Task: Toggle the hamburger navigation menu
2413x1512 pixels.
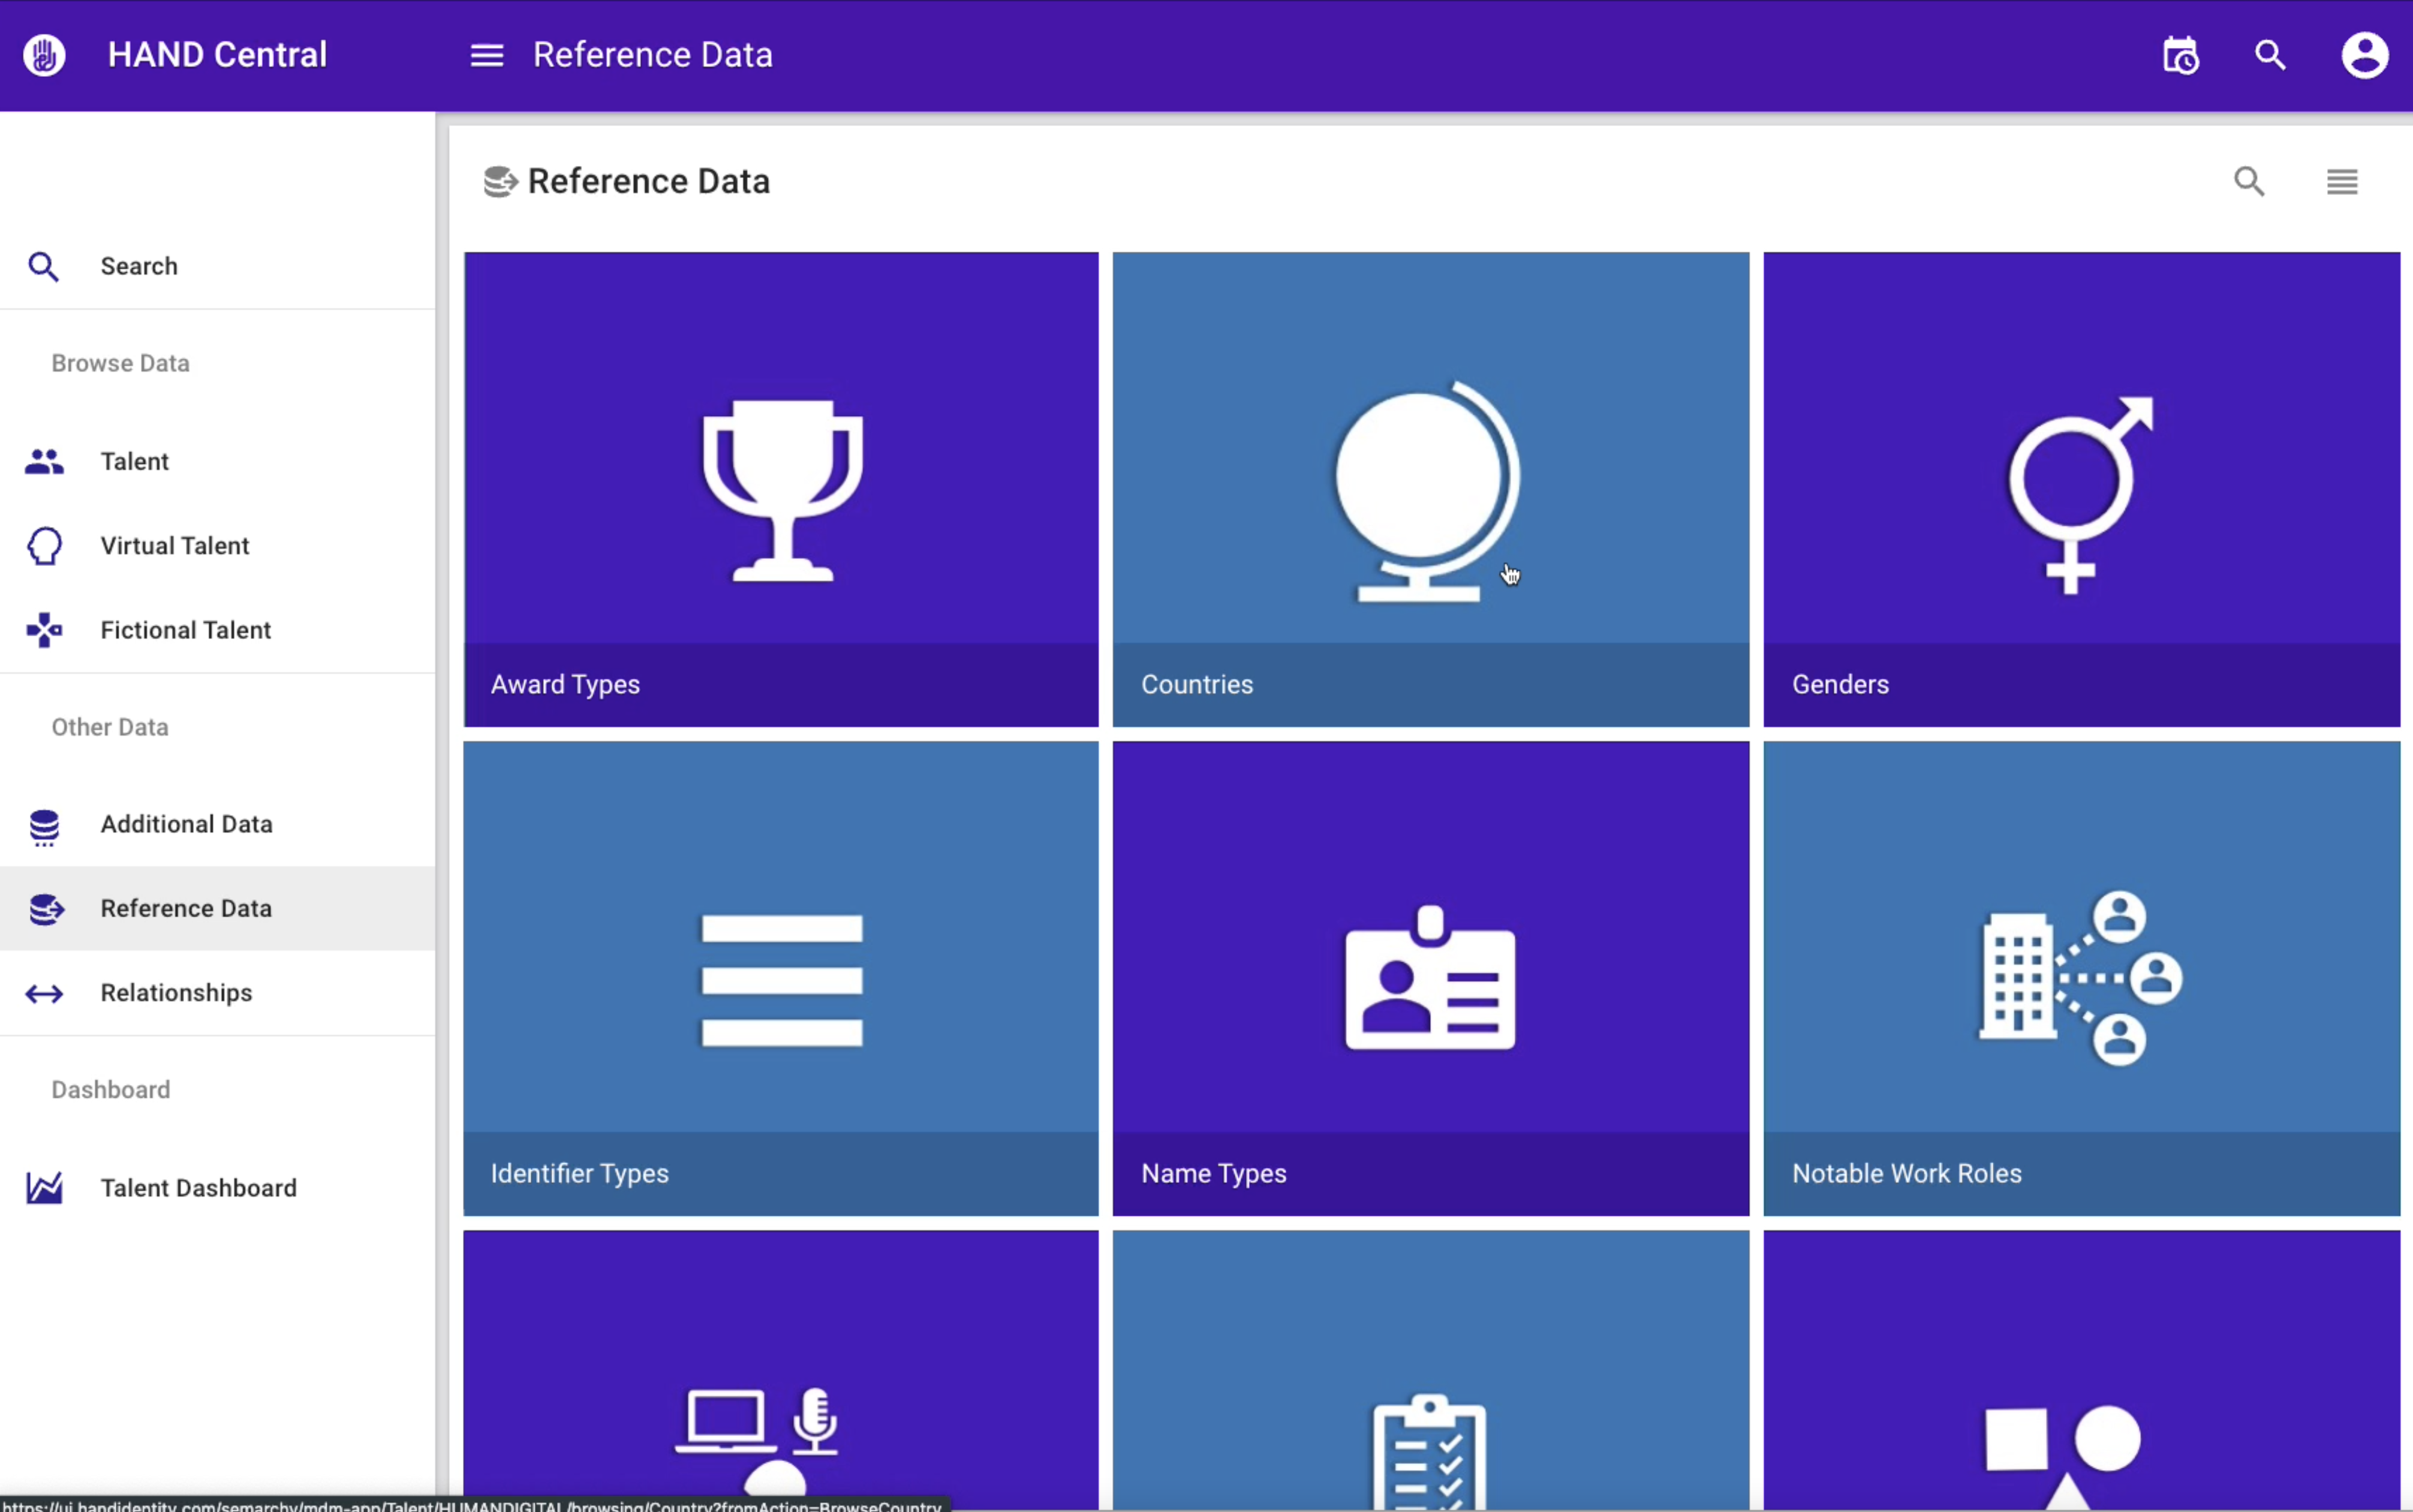Action: [x=487, y=55]
